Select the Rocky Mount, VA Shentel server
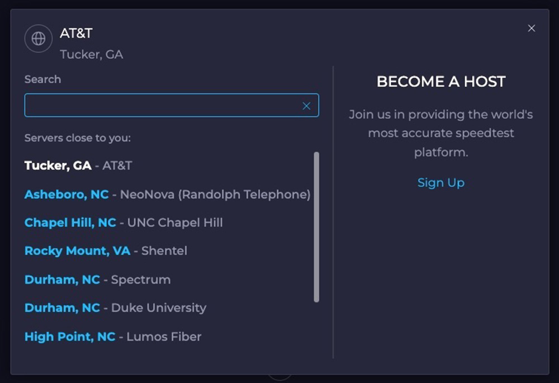Image resolution: width=559 pixels, height=383 pixels. click(x=106, y=251)
